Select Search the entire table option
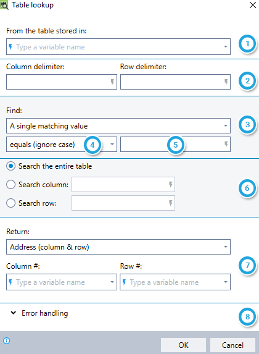The image size is (259, 354). pos(49,166)
